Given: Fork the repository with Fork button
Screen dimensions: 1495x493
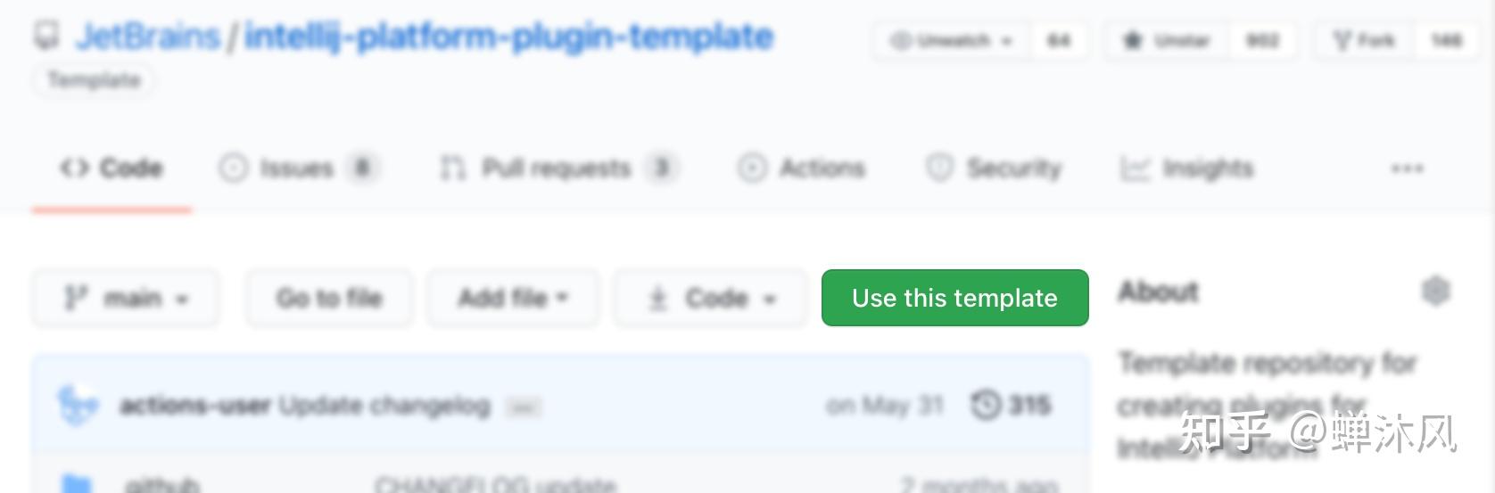Looking at the screenshot, I should tap(1364, 40).
